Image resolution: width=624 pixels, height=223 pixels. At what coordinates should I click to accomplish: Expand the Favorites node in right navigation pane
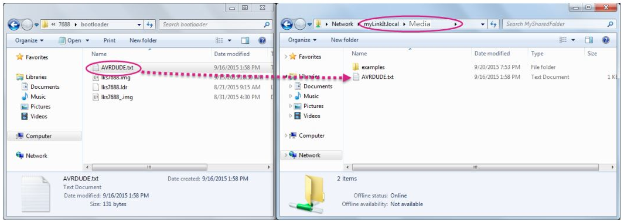286,57
